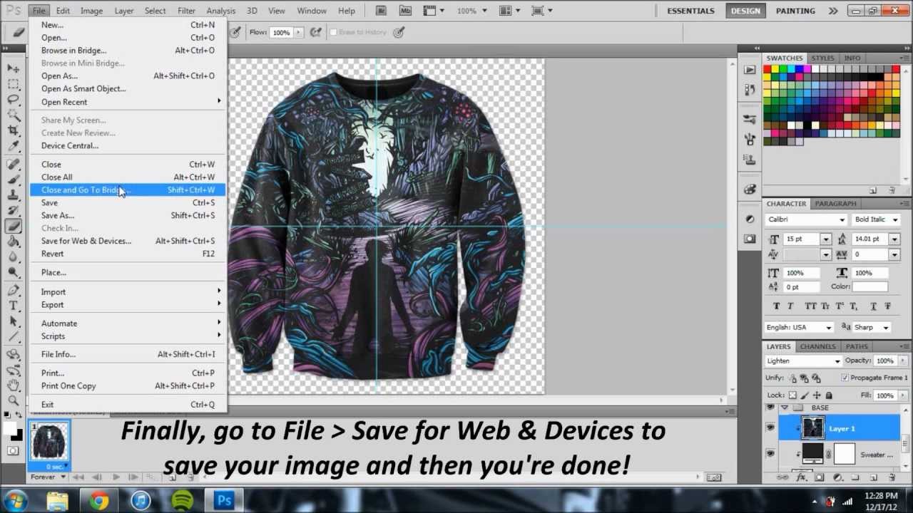Select the DESIGN workspace button
The height and width of the screenshot is (513, 913).
tap(745, 11)
